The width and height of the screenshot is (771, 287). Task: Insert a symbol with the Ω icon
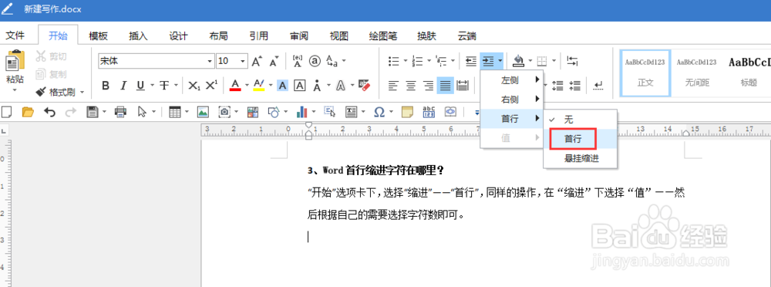[379, 112]
